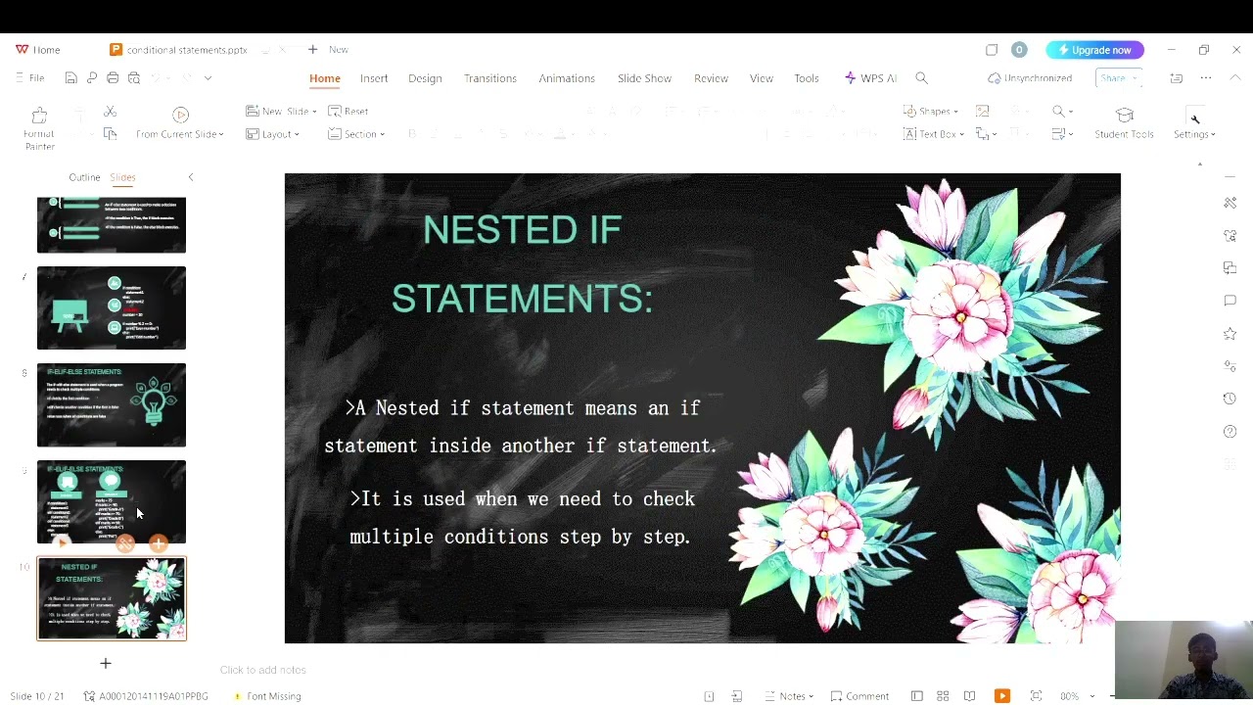The width and height of the screenshot is (1253, 705).
Task: Open the Home ribbon tab
Action: click(x=325, y=78)
